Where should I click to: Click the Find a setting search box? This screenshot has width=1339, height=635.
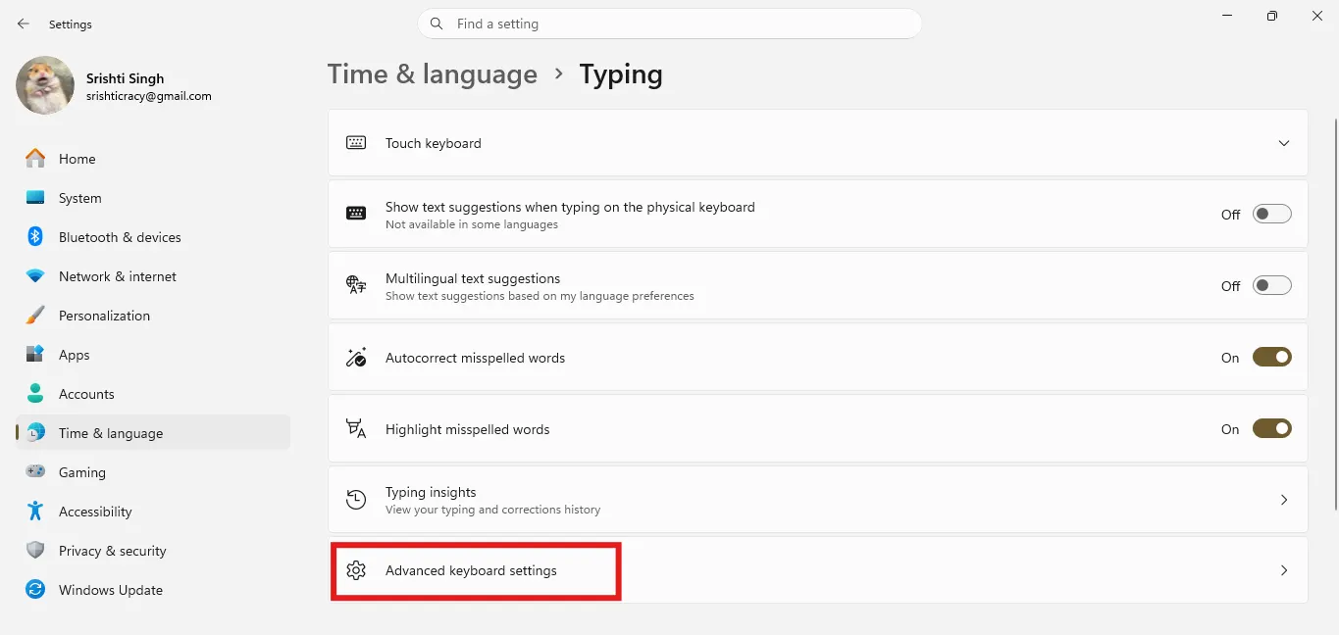point(670,24)
